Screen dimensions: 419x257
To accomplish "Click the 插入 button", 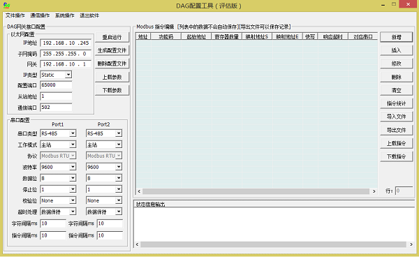I will (x=396, y=50).
